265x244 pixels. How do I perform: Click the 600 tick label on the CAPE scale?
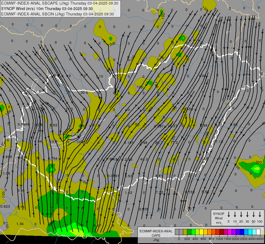[x=203, y=239]
